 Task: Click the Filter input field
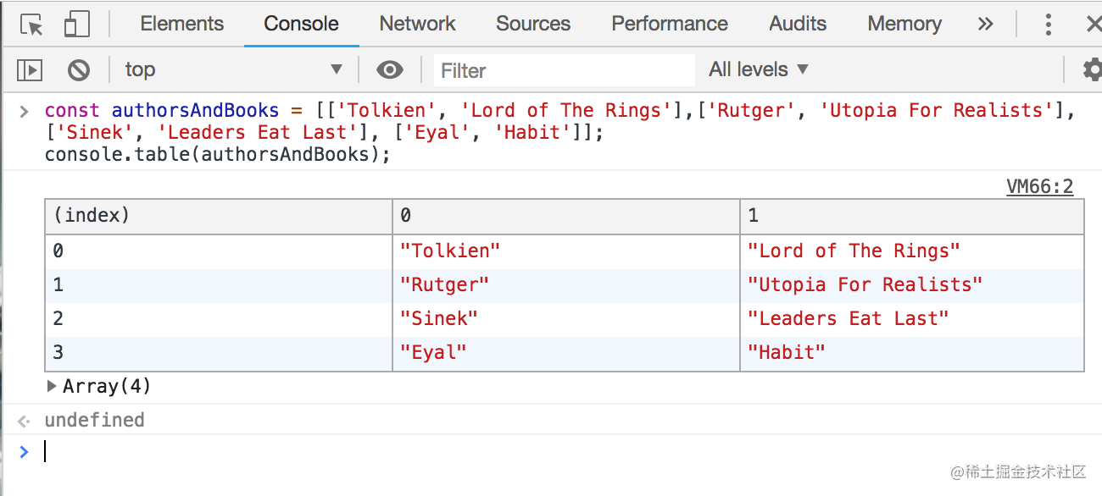coord(564,70)
